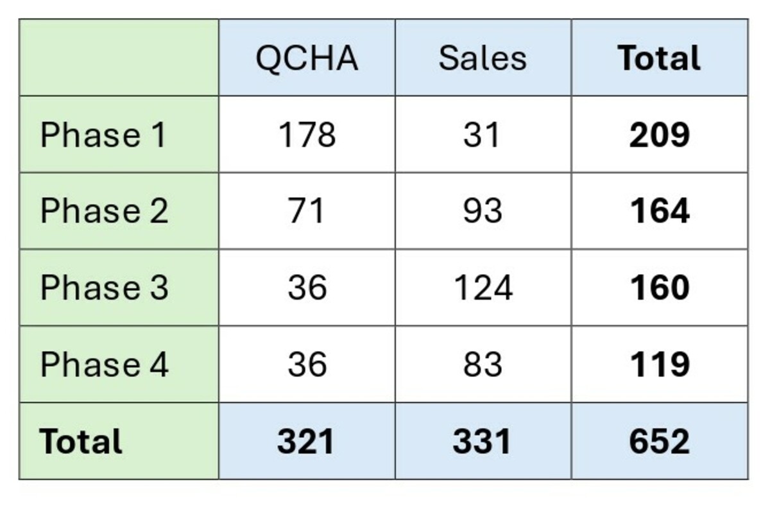Image resolution: width=770 pixels, height=511 pixels.
Task: Click the cell with value 164
Action: [660, 211]
